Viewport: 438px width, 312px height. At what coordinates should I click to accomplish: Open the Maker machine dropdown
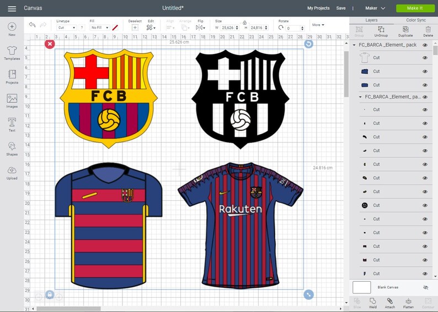tap(375, 8)
